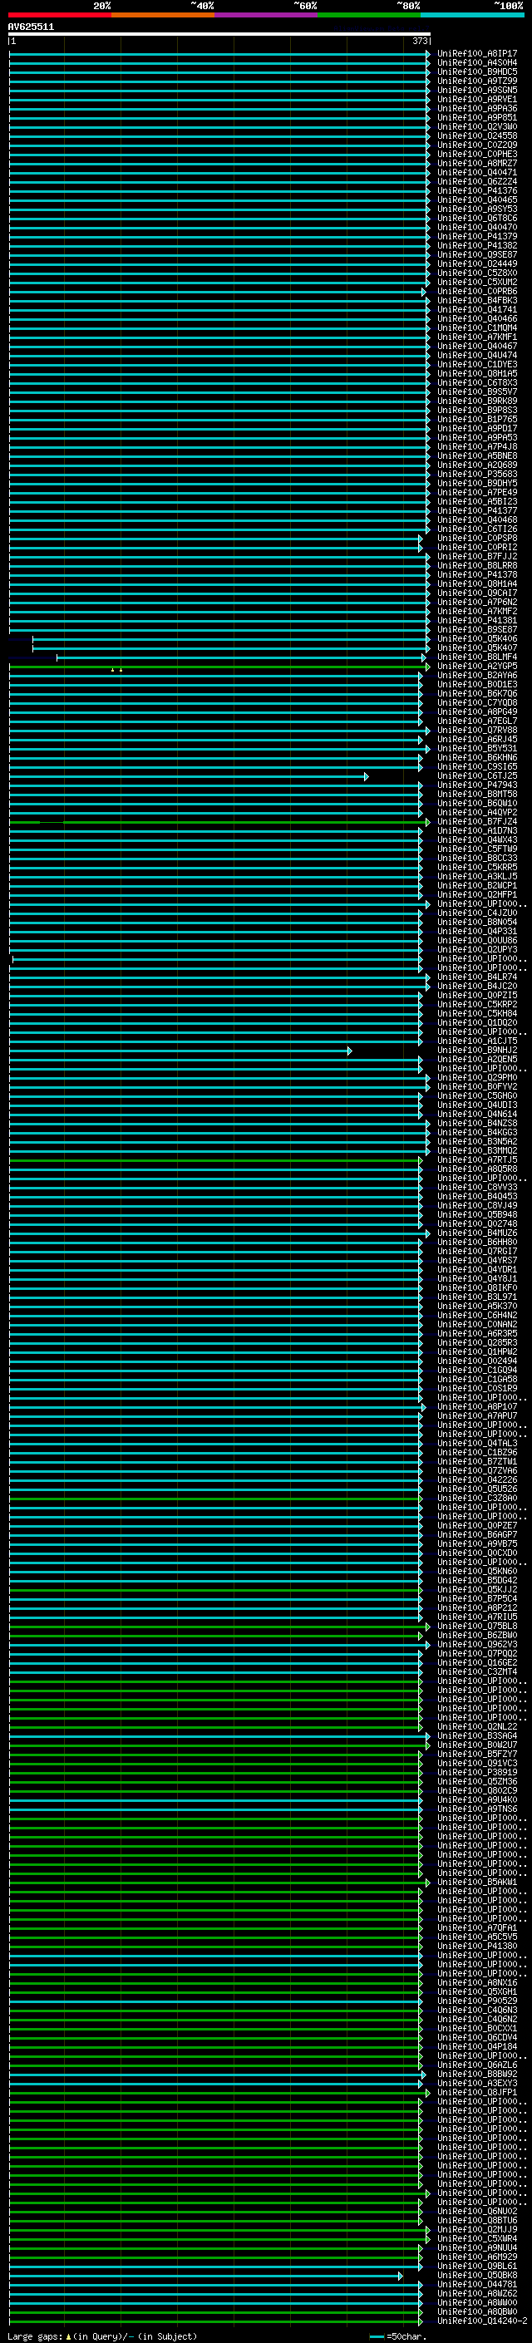Click hit label UniRef100_Q6NU02
Image resolution: width=532 pixels, height=2343 pixels.
[476, 2211]
